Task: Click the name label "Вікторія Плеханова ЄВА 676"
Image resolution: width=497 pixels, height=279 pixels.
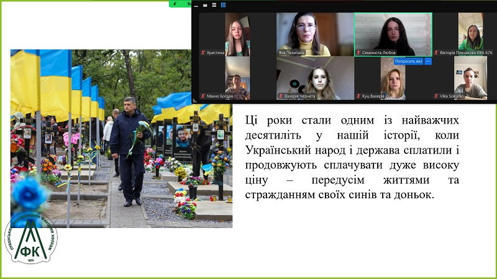Action: (x=466, y=53)
